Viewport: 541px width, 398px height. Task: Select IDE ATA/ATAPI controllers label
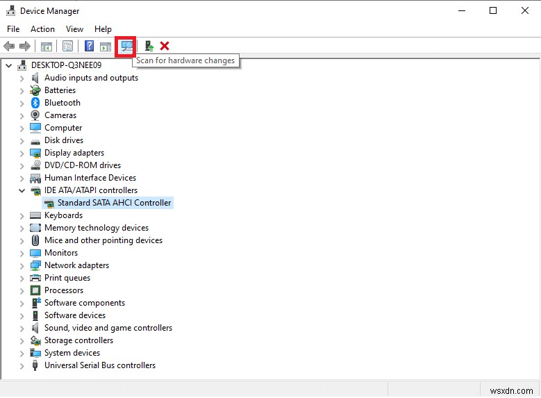[91, 190]
